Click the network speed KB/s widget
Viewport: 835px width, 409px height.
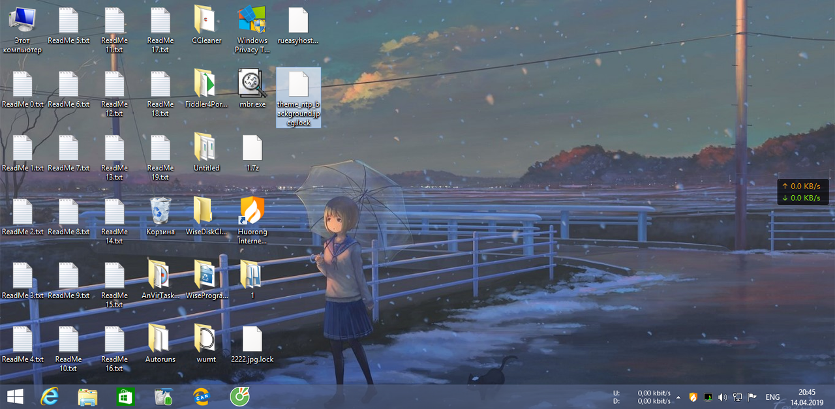(x=802, y=192)
